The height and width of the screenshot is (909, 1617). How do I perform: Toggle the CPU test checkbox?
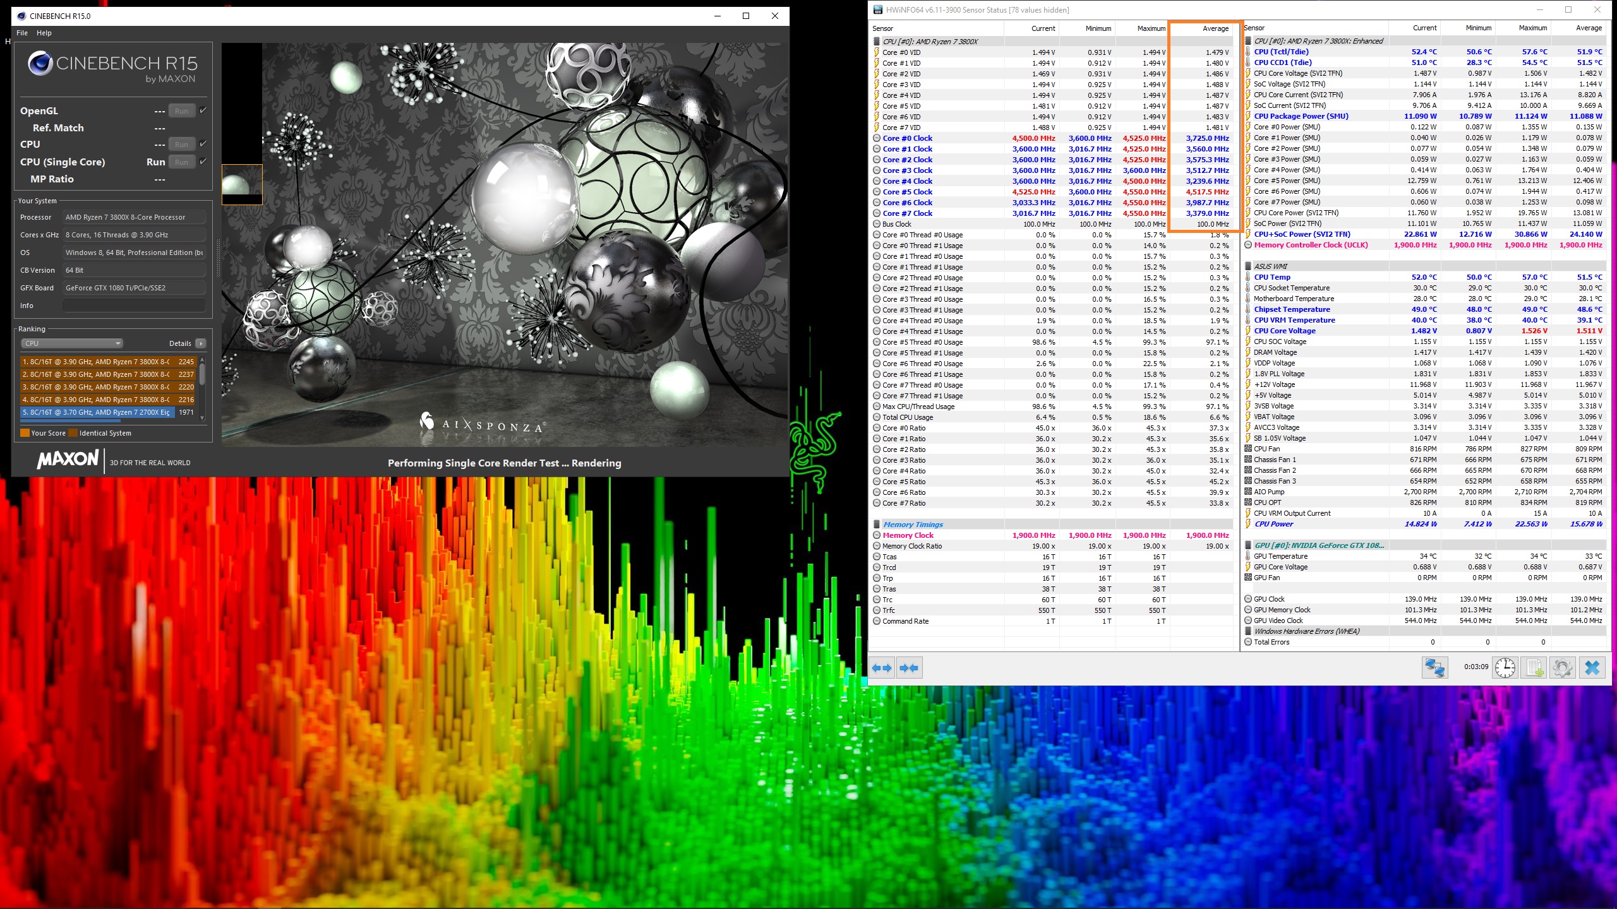click(x=203, y=144)
